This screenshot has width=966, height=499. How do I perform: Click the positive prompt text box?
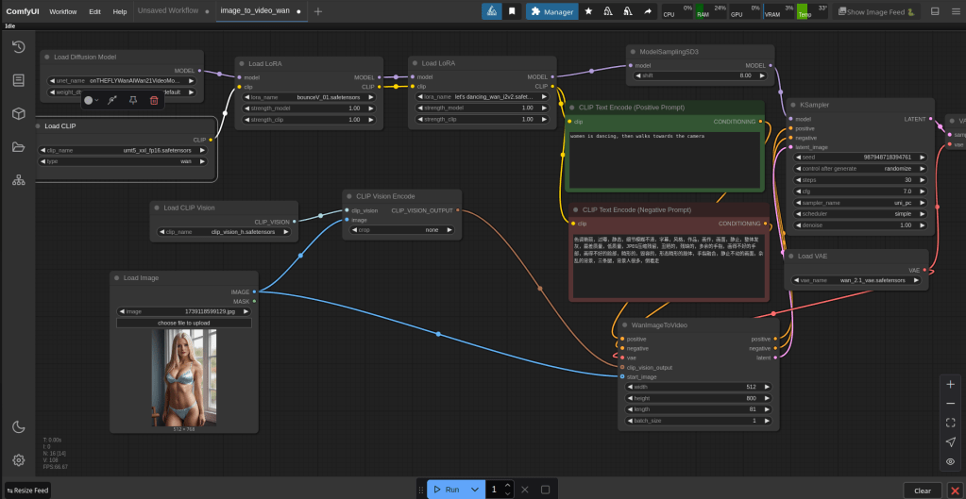[664, 158]
